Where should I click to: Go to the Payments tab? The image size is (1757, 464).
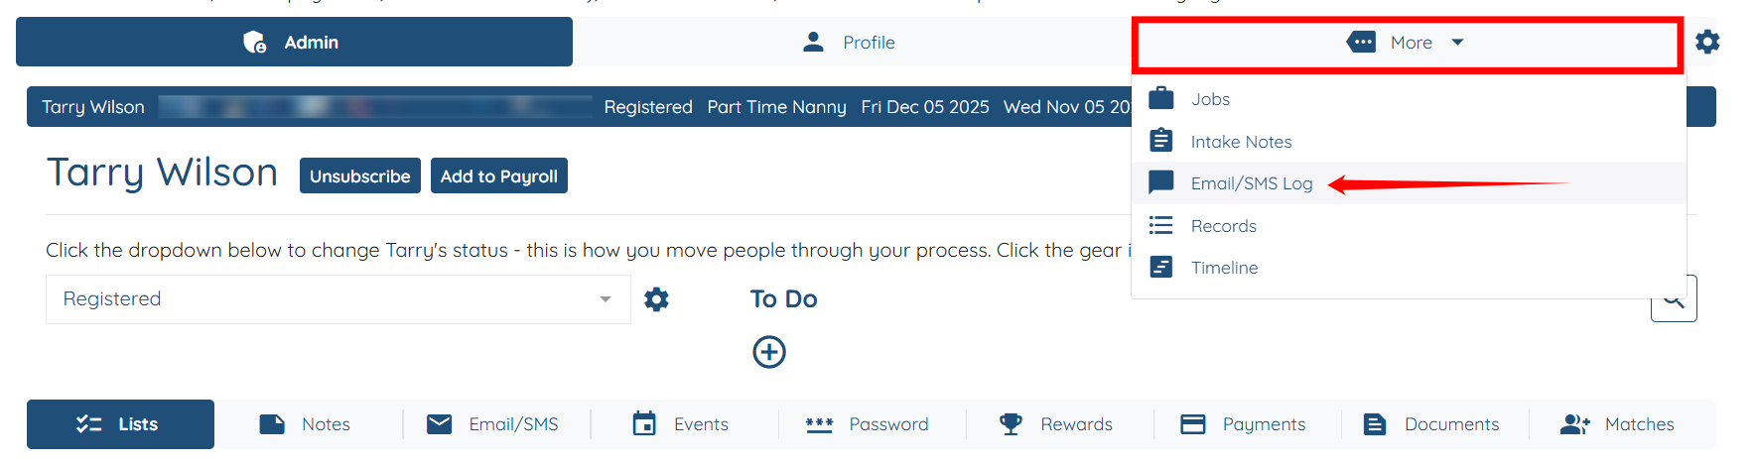point(1244,424)
